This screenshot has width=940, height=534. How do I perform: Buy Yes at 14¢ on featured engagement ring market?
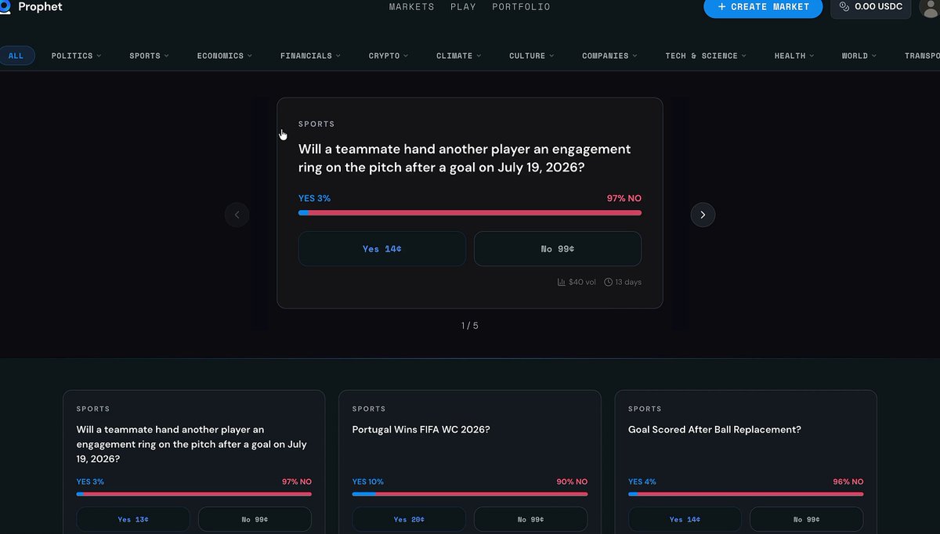tap(382, 249)
